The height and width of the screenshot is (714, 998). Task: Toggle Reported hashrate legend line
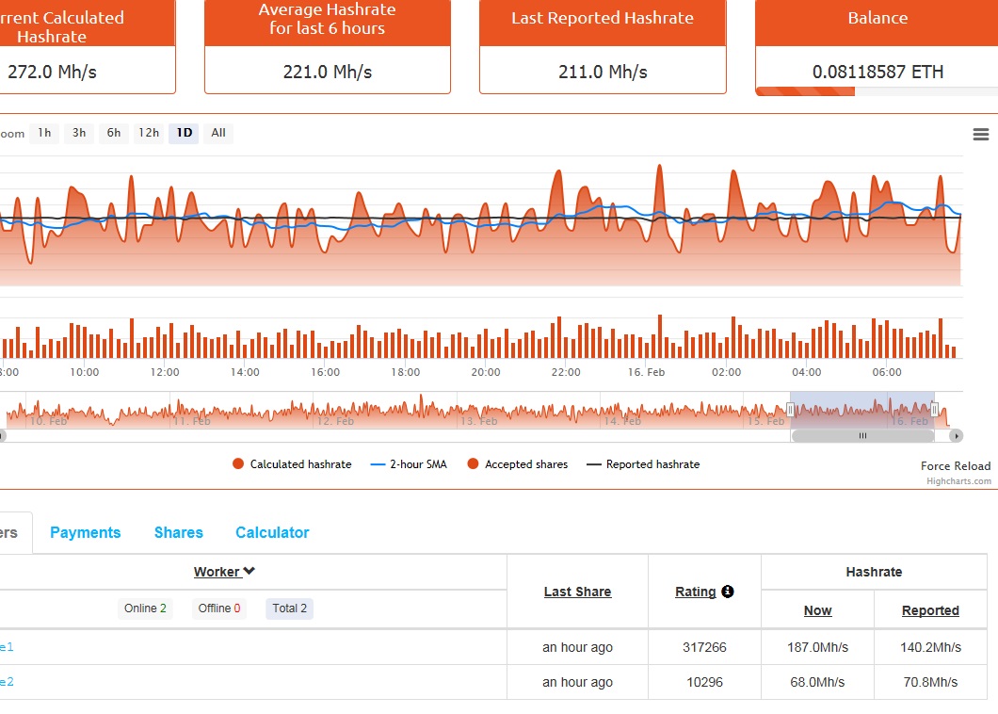pos(644,464)
